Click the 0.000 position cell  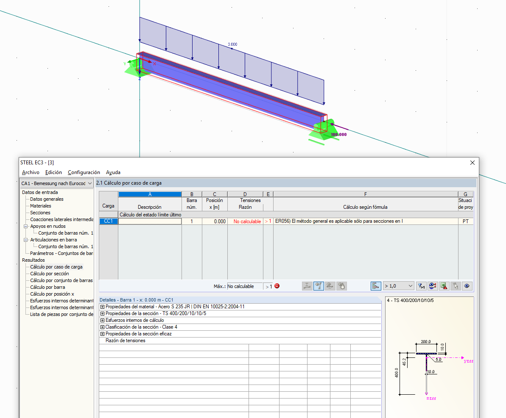coord(215,221)
